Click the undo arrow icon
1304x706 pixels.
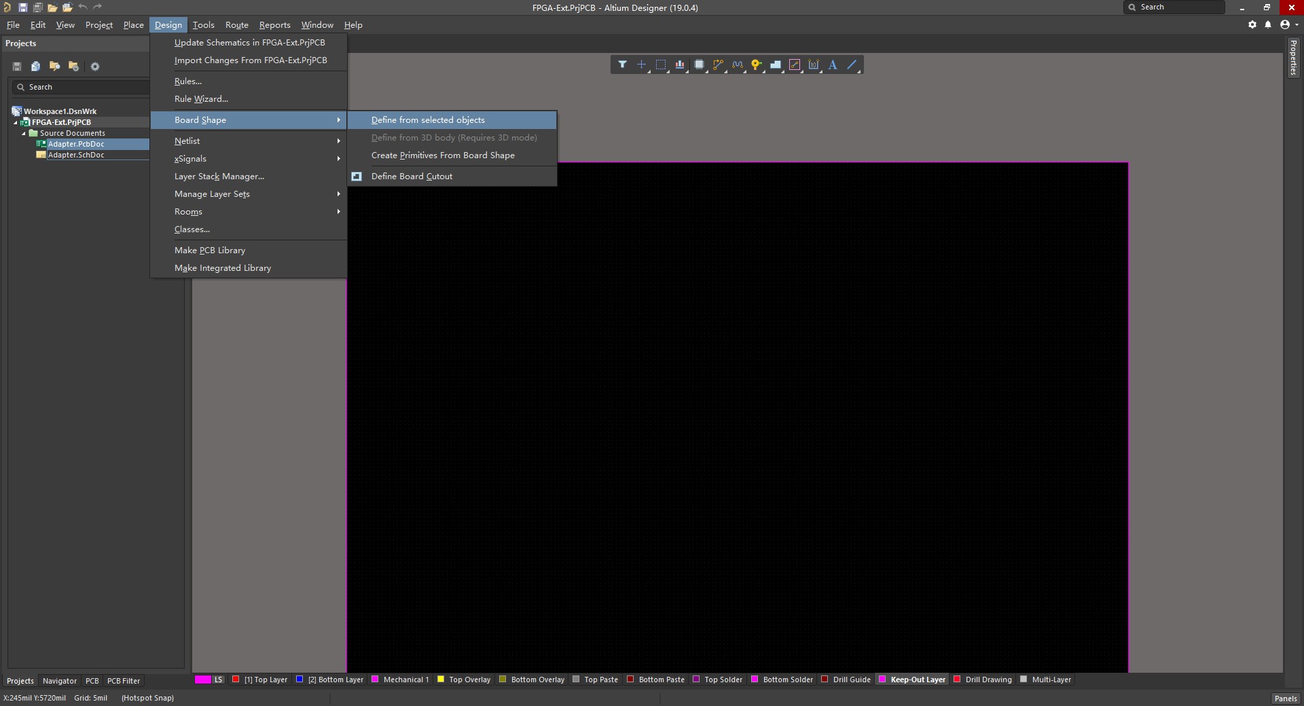click(83, 7)
